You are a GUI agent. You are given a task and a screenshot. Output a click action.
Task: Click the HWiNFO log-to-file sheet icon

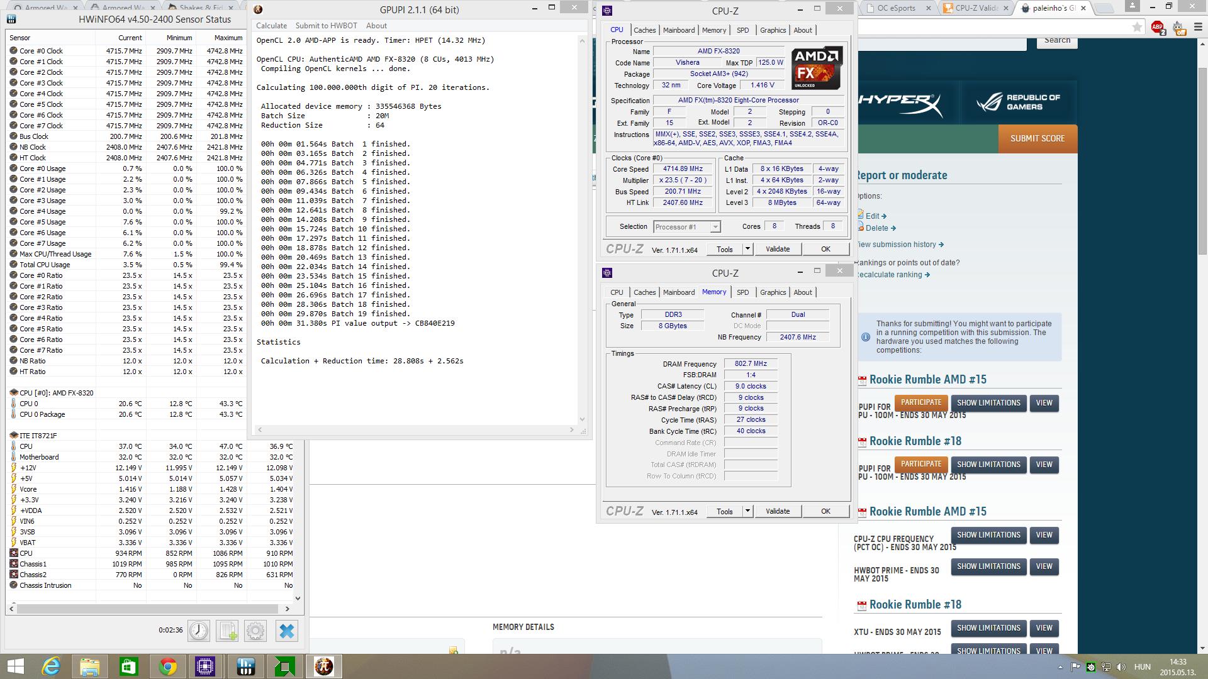(x=227, y=631)
